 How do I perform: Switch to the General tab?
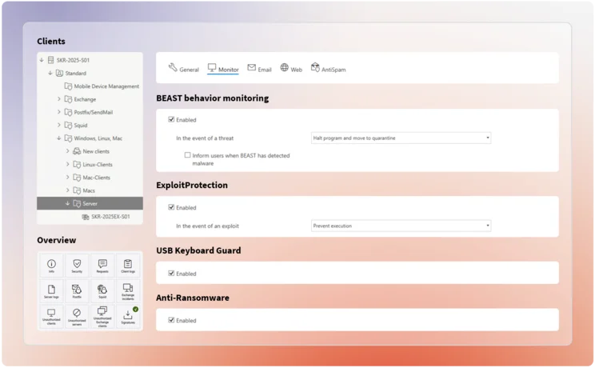pos(184,68)
